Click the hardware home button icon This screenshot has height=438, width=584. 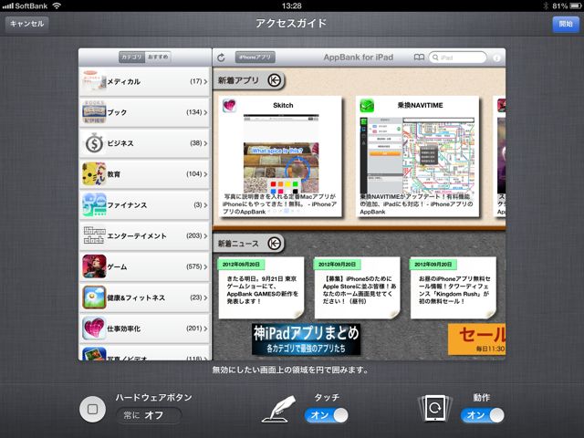(92, 410)
